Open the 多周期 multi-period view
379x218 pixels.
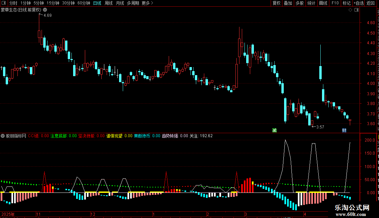[133, 3]
